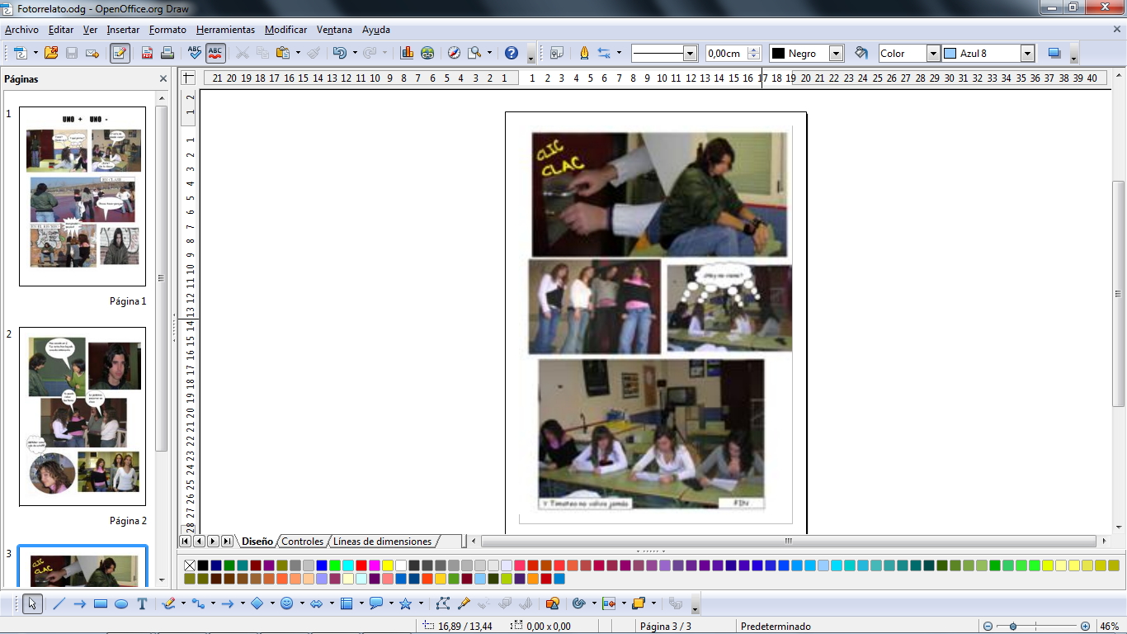
Task: Click the zoom in plus button
Action: [x=1085, y=627]
